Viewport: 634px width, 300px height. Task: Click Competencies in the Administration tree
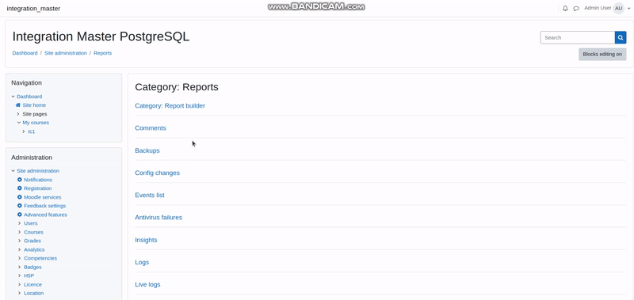pyautogui.click(x=40, y=258)
